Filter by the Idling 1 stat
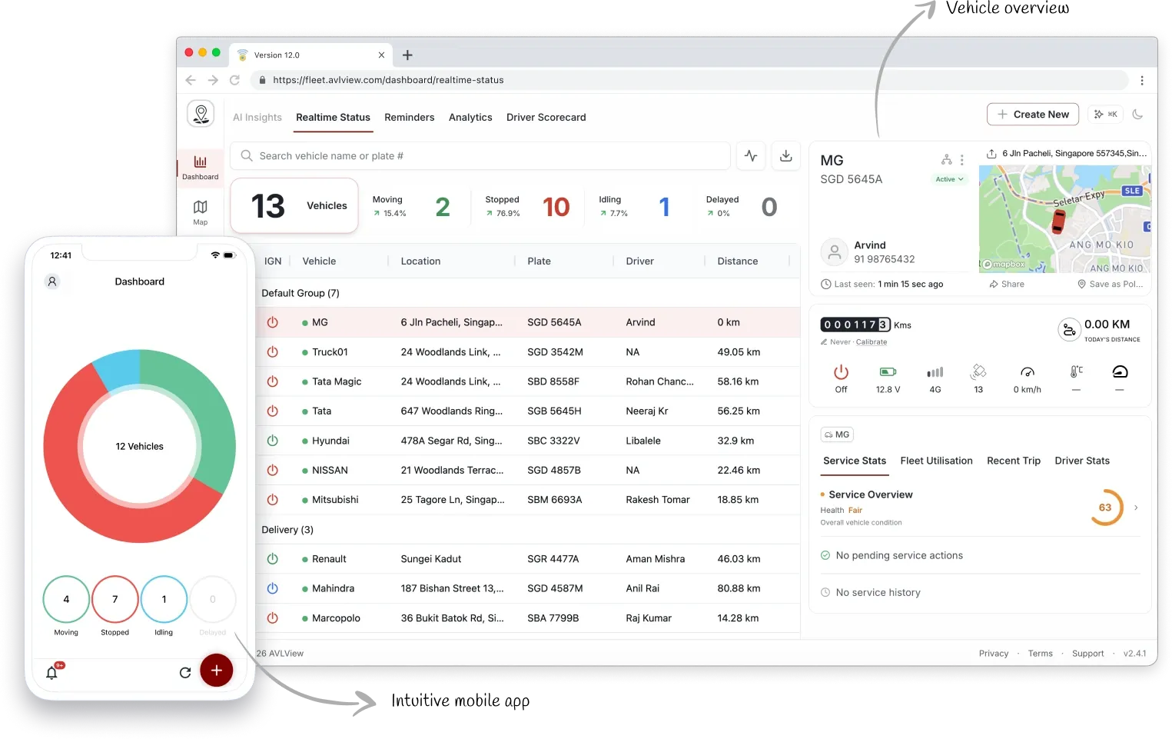The image size is (1172, 739). pyautogui.click(x=635, y=206)
